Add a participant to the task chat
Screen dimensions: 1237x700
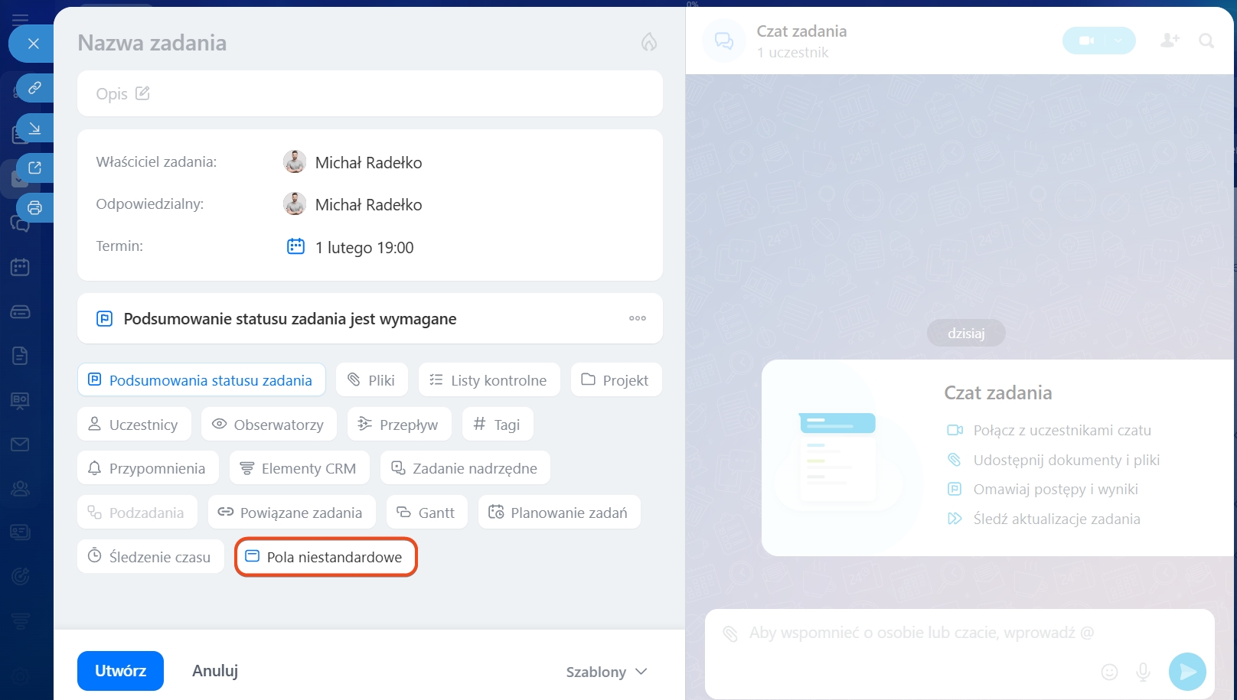(1170, 41)
